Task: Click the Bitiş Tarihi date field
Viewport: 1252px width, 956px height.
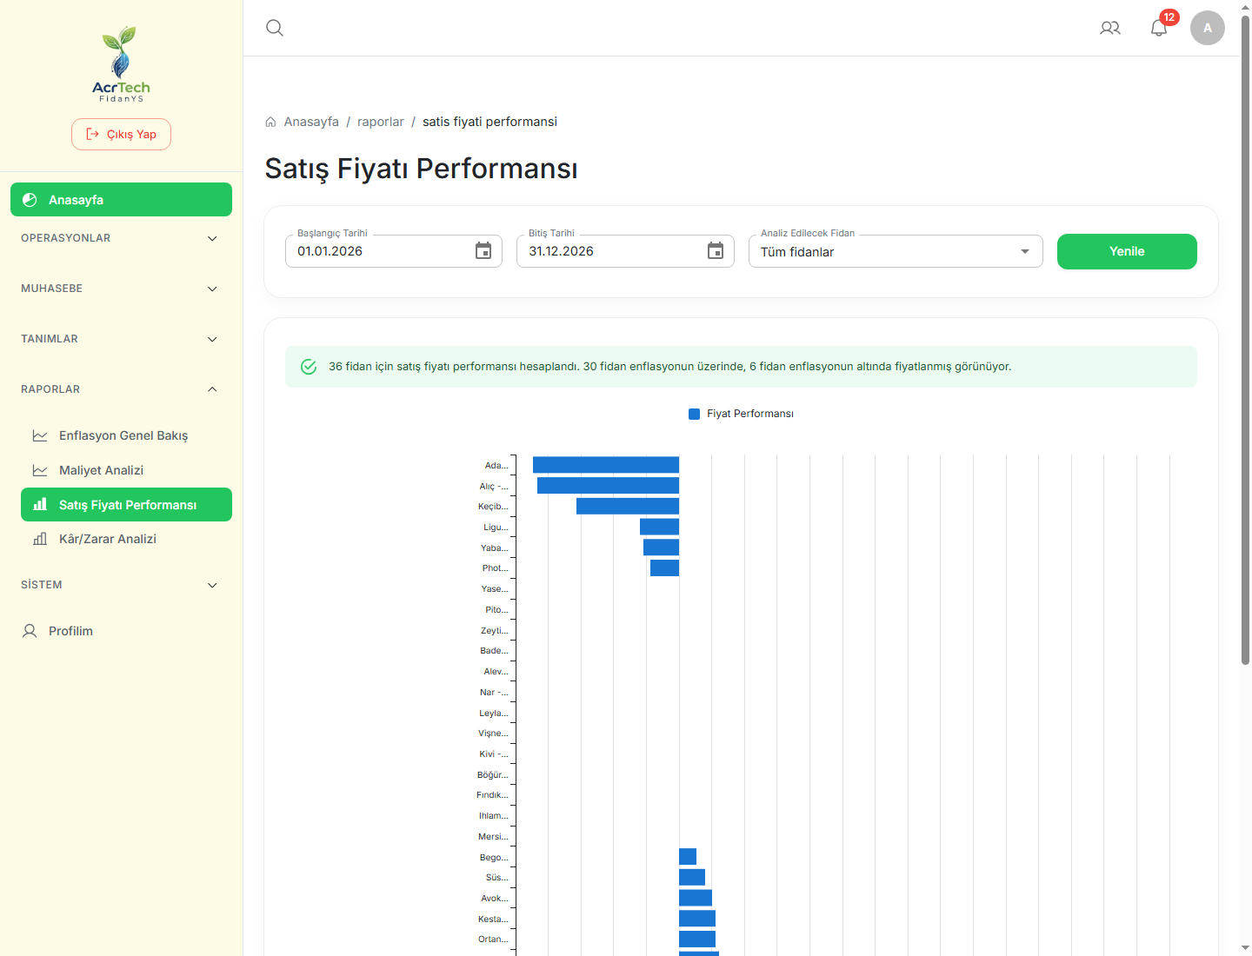Action: click(625, 251)
